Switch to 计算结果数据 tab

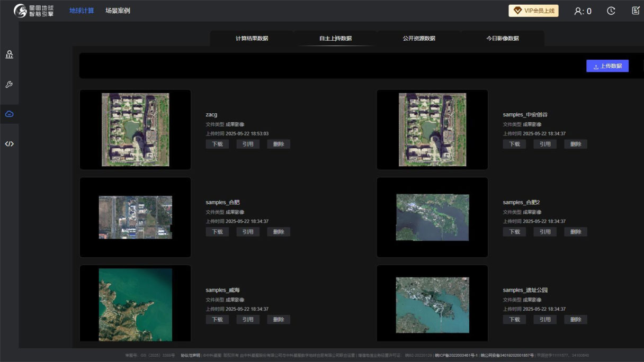point(252,39)
